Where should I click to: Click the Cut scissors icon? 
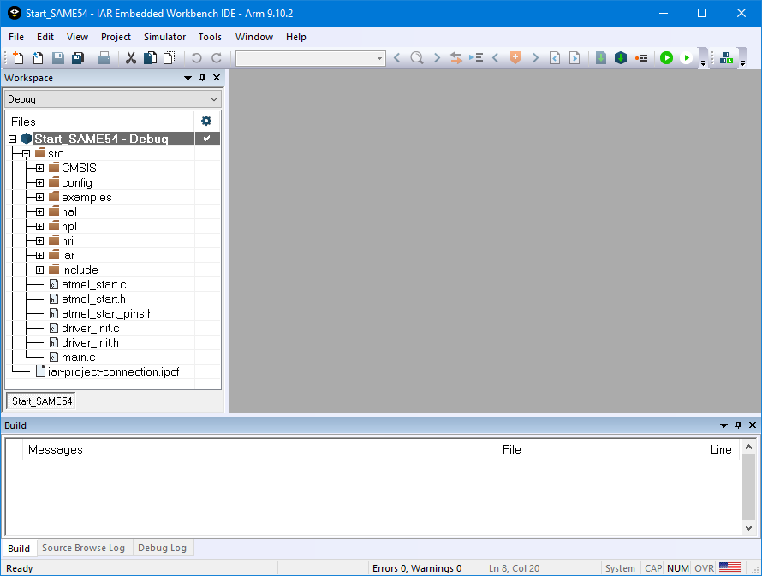[131, 58]
